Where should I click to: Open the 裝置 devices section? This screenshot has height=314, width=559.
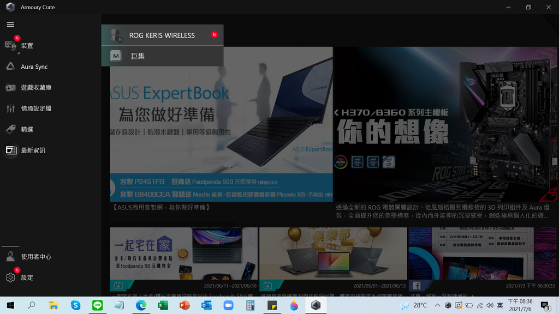click(27, 46)
